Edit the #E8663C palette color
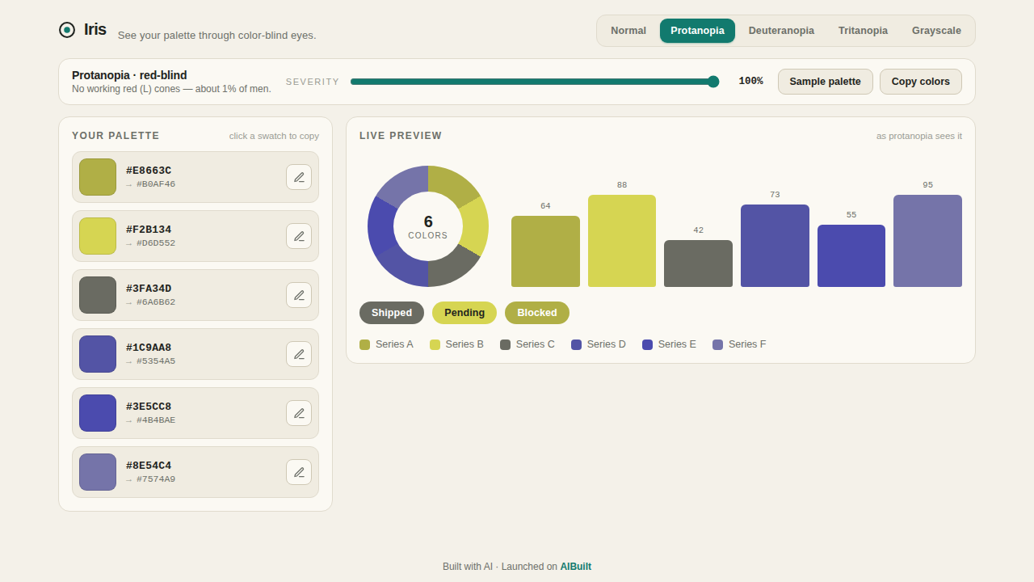Image resolution: width=1034 pixels, height=582 pixels. tap(299, 177)
